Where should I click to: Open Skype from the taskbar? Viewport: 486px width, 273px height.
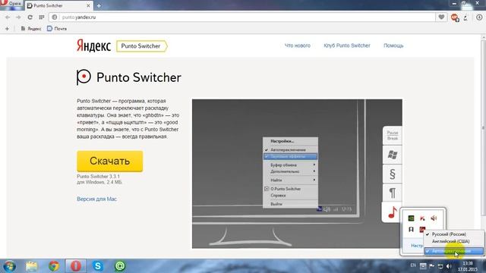click(98, 266)
